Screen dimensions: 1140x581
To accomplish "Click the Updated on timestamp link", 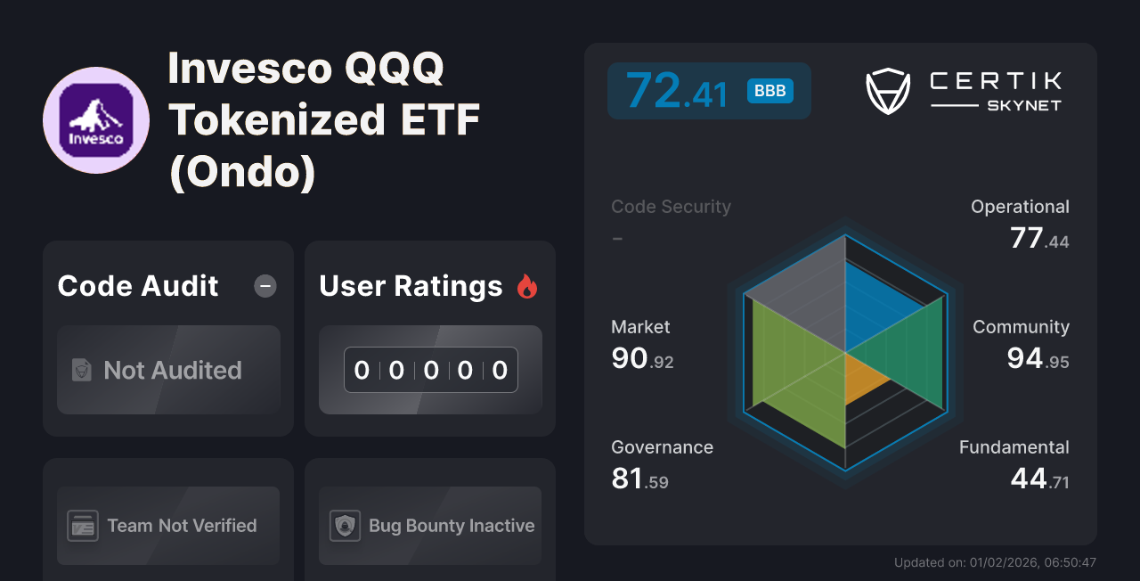I will point(995,562).
